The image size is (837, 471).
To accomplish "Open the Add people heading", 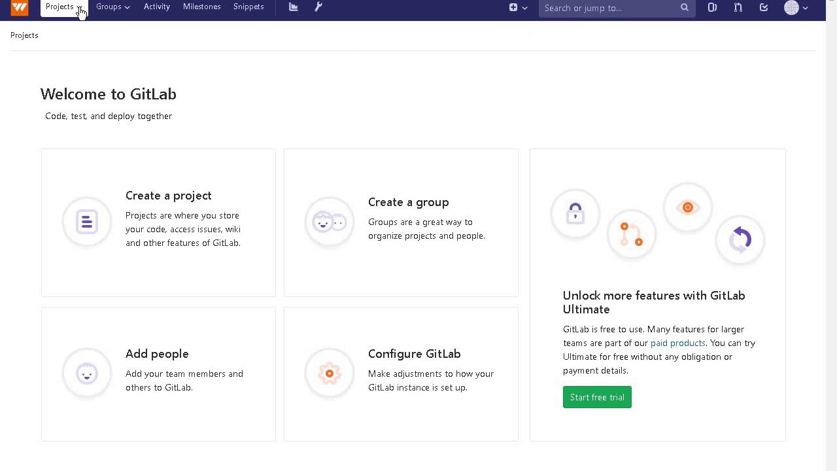I will coord(157,354).
